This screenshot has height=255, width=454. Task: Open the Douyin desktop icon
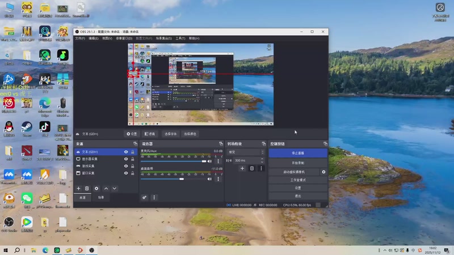[45, 129]
